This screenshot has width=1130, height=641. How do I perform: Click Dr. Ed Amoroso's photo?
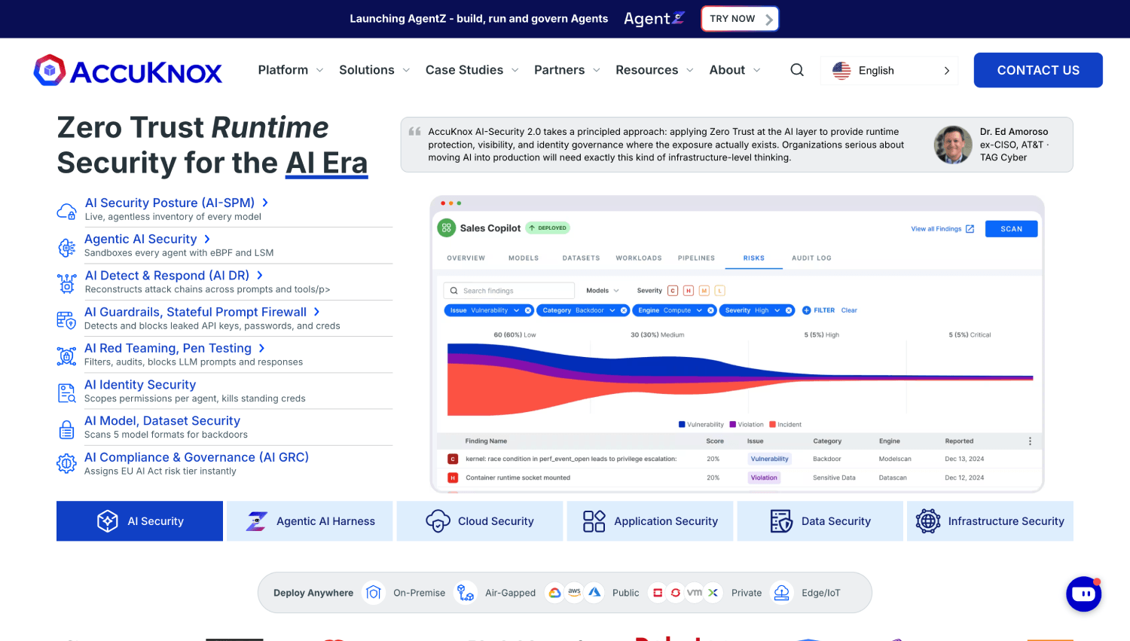tap(953, 145)
